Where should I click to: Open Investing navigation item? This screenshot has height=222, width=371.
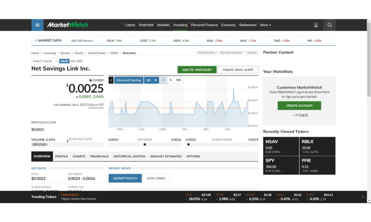[x=180, y=25]
